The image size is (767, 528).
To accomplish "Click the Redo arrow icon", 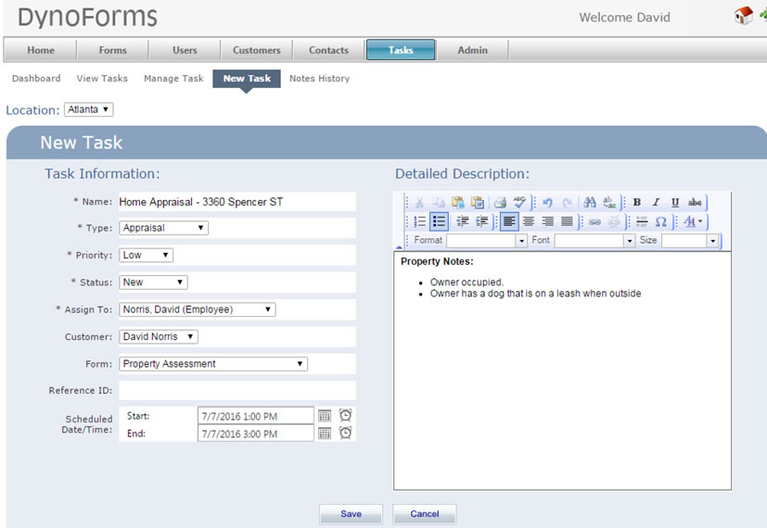I will point(567,202).
